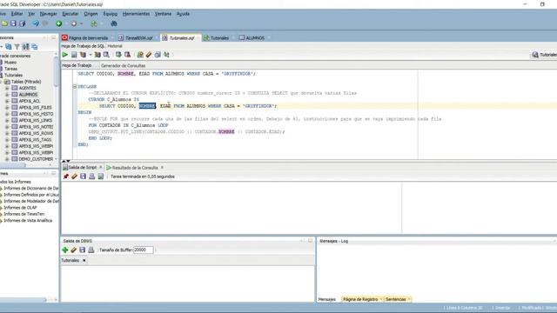
Task: Expand the AGENTES table node
Action: pyautogui.click(x=7, y=88)
